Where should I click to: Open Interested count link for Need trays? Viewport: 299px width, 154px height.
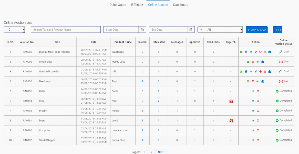[x=159, y=81]
